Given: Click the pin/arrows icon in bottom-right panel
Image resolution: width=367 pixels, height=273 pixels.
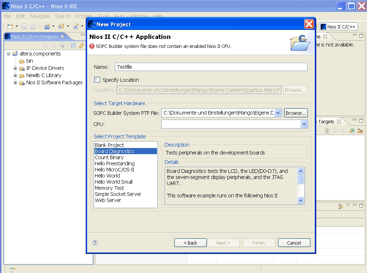Looking at the screenshot, I should pos(340,206).
